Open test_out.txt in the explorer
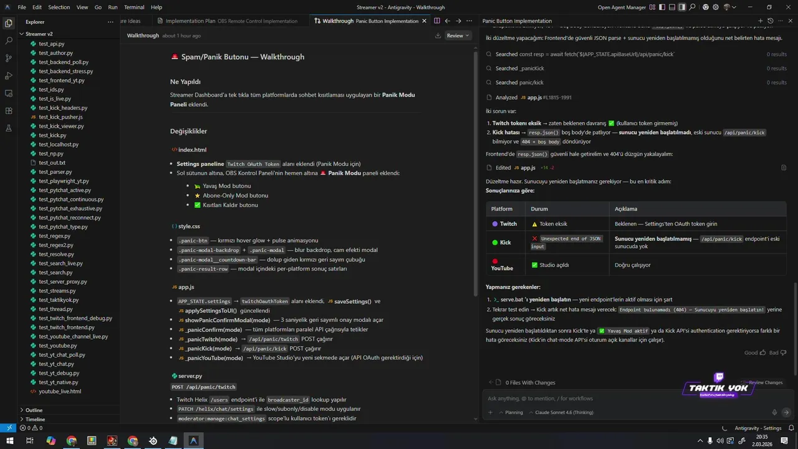798x449 pixels. tap(52, 163)
